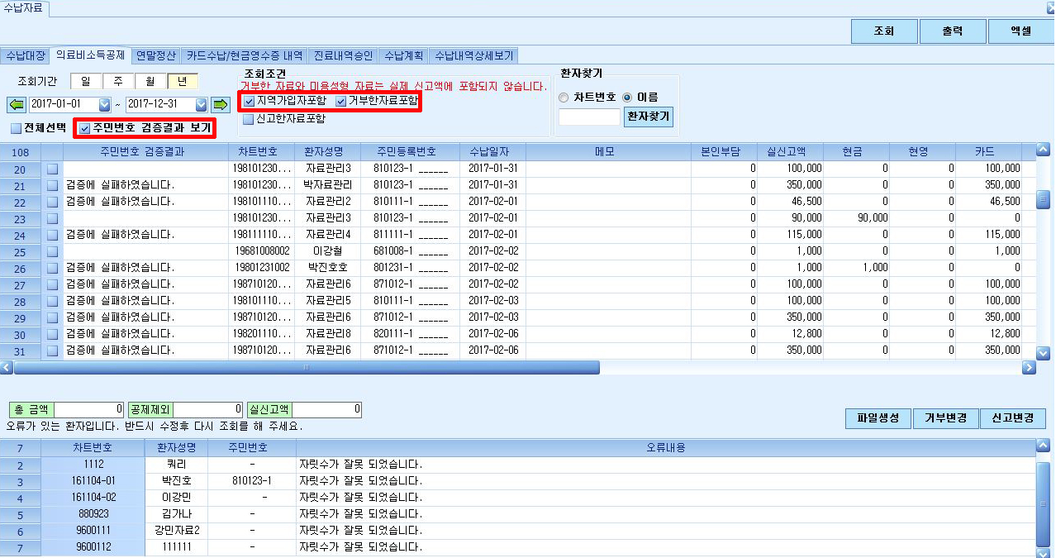Select the 차트번호 radio button

(564, 98)
